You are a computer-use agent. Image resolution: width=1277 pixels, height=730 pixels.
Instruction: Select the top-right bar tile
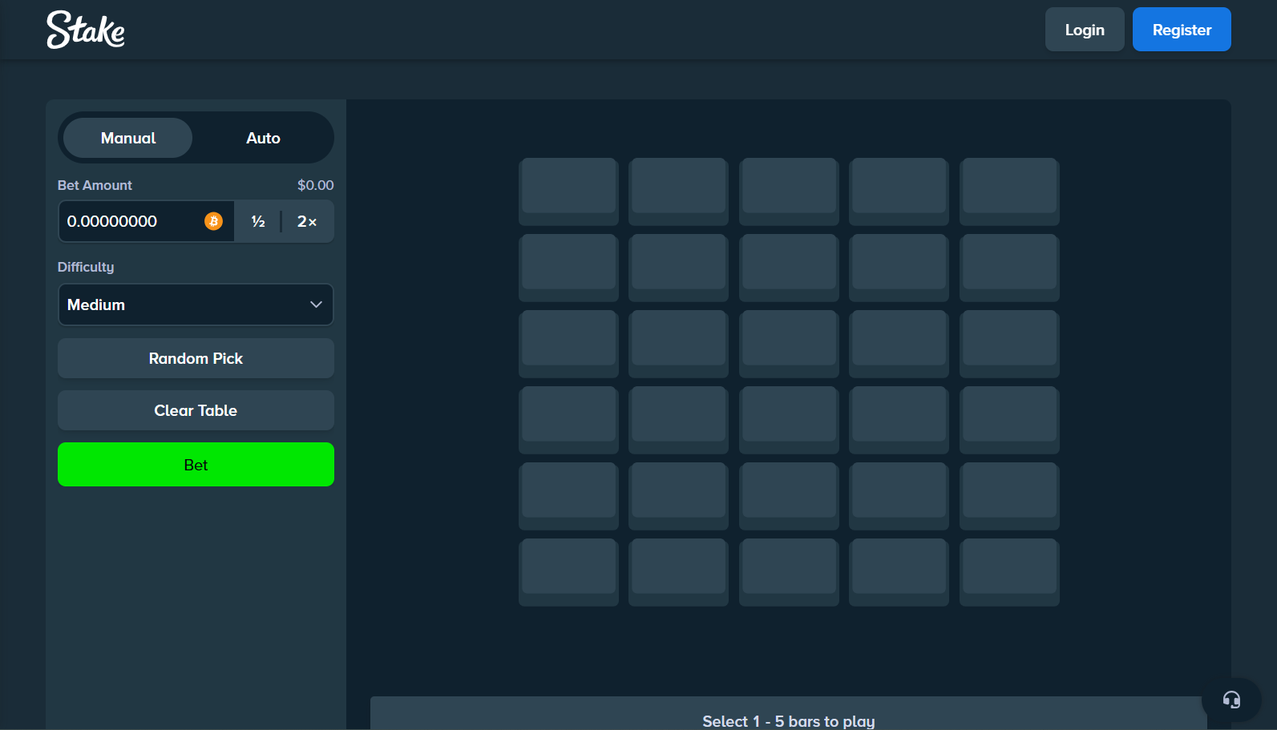point(1009,190)
